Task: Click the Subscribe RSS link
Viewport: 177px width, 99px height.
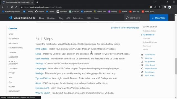Action: (148, 58)
